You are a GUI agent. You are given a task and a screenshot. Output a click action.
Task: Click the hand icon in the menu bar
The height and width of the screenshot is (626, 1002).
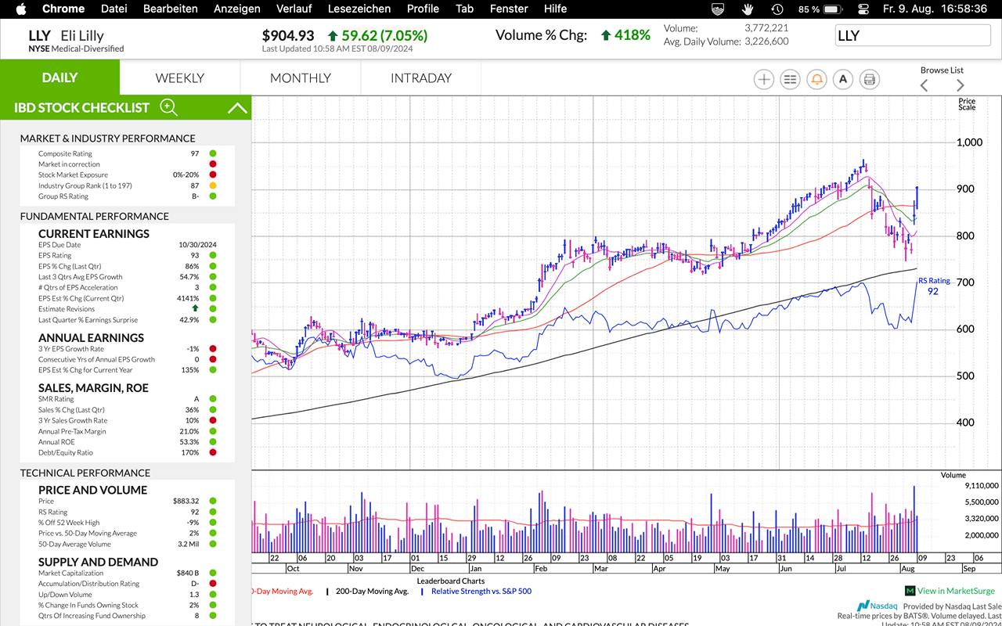748,9
